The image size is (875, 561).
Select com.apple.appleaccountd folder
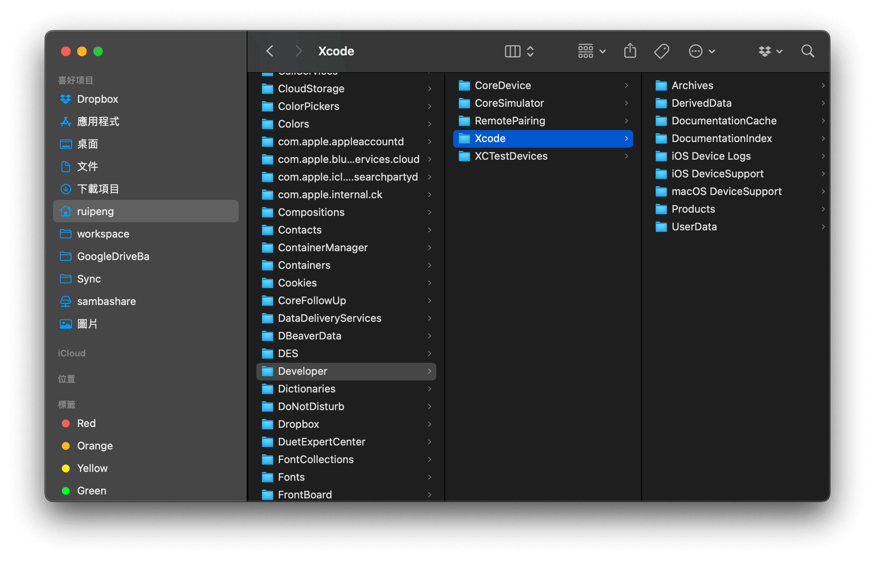346,142
